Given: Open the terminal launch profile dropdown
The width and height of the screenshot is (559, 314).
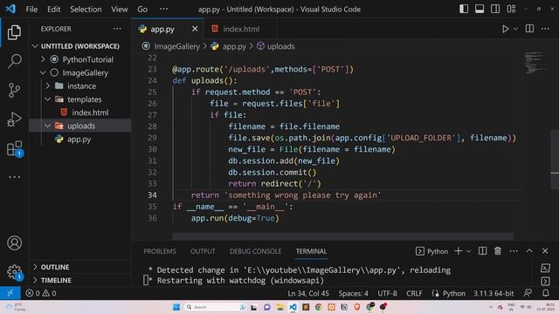Looking at the screenshot, I should [x=468, y=251].
